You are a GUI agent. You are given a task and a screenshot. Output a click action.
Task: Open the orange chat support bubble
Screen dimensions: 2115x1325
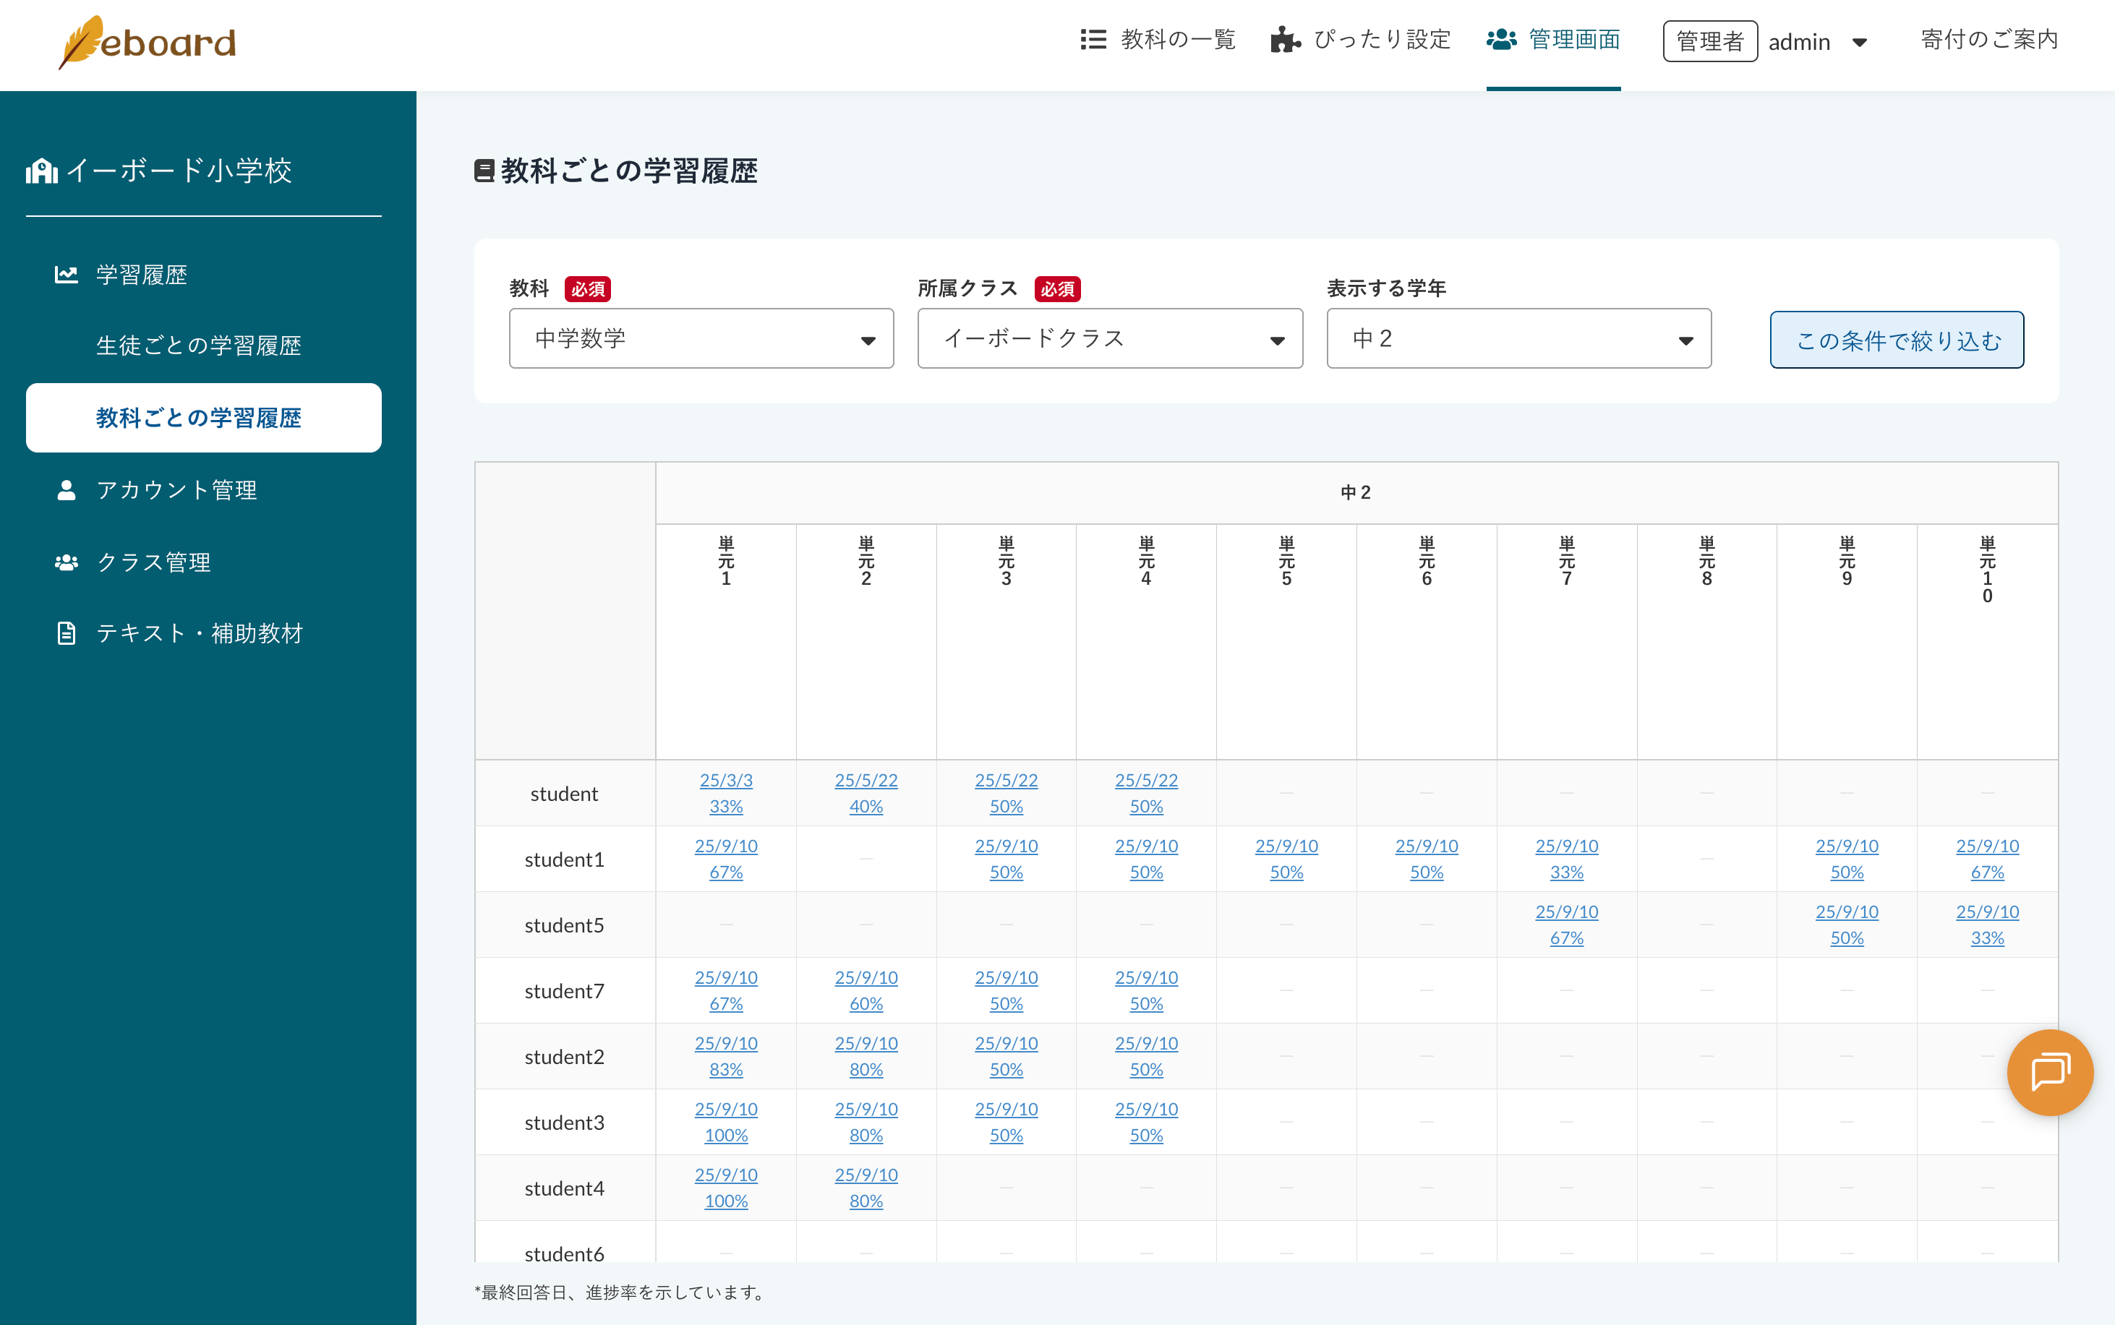[2050, 1072]
